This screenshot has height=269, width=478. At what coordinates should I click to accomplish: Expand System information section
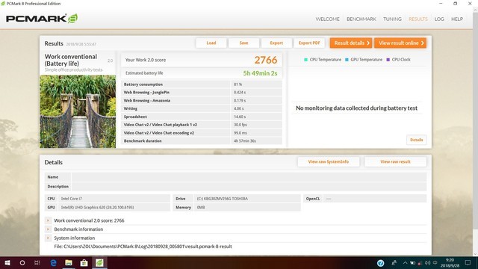tap(48, 238)
